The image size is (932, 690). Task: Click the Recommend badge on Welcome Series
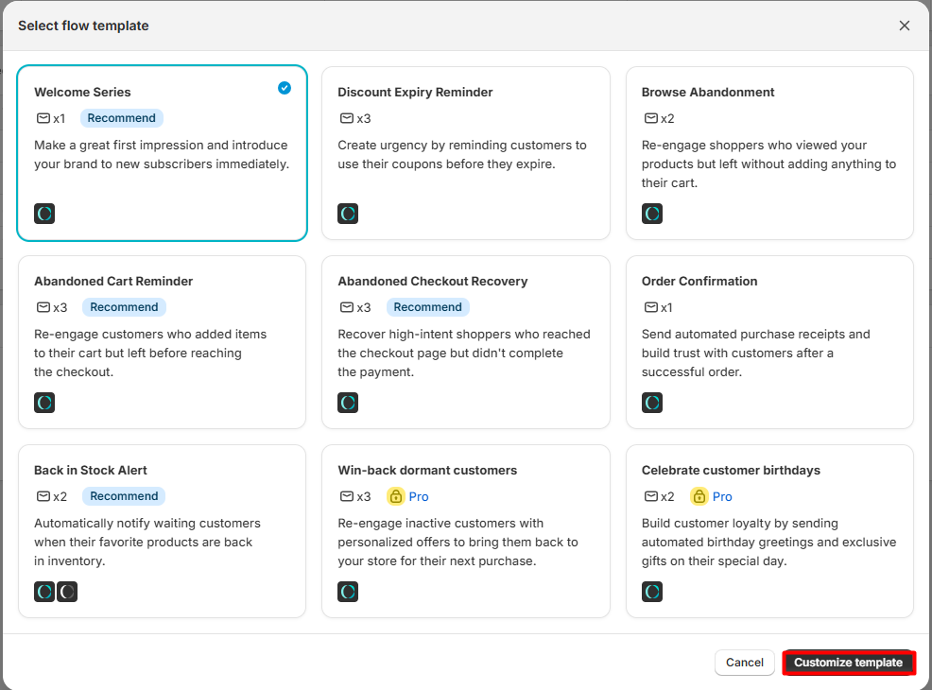(x=121, y=118)
